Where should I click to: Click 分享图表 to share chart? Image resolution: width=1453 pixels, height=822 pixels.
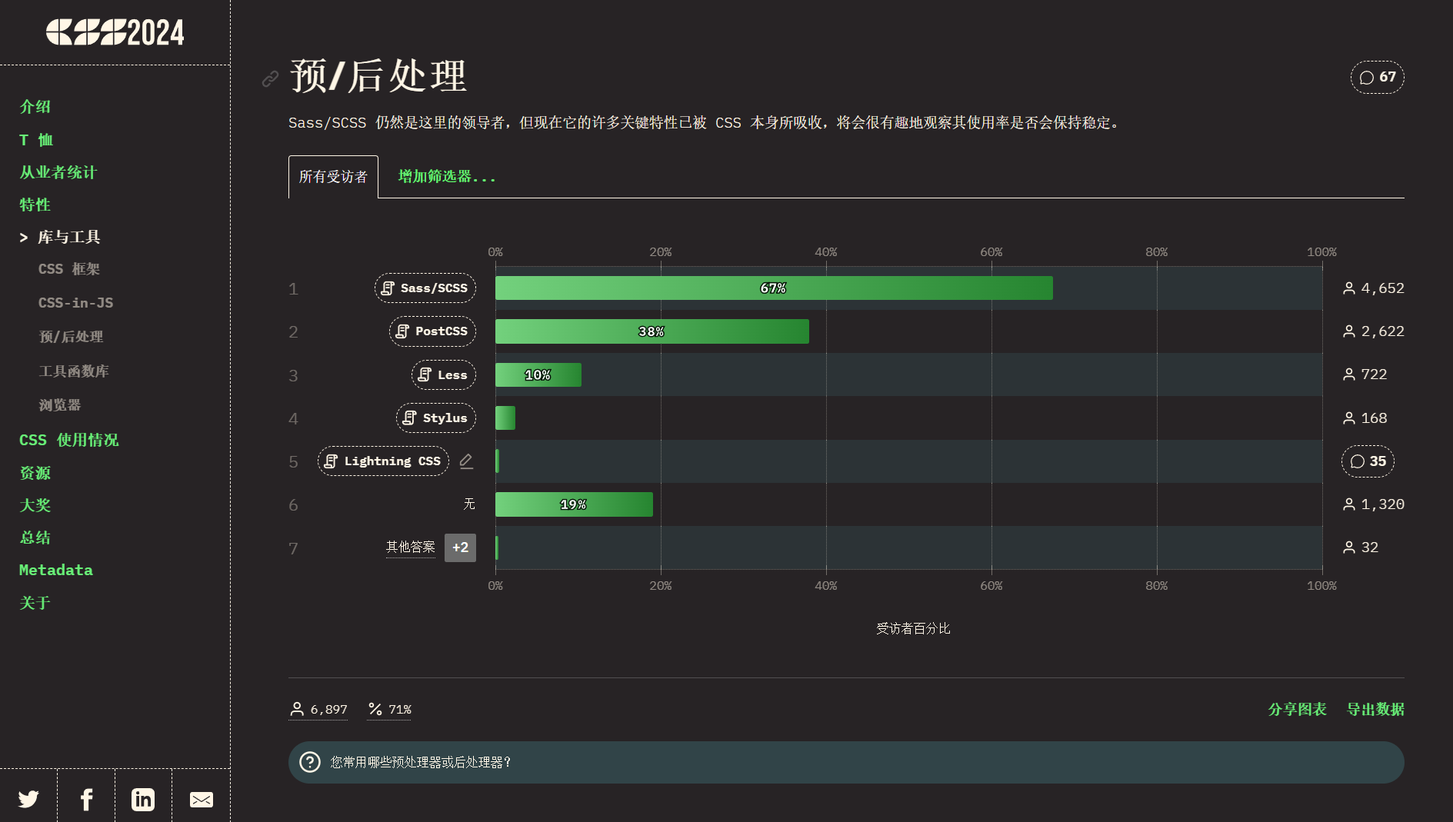(x=1297, y=709)
